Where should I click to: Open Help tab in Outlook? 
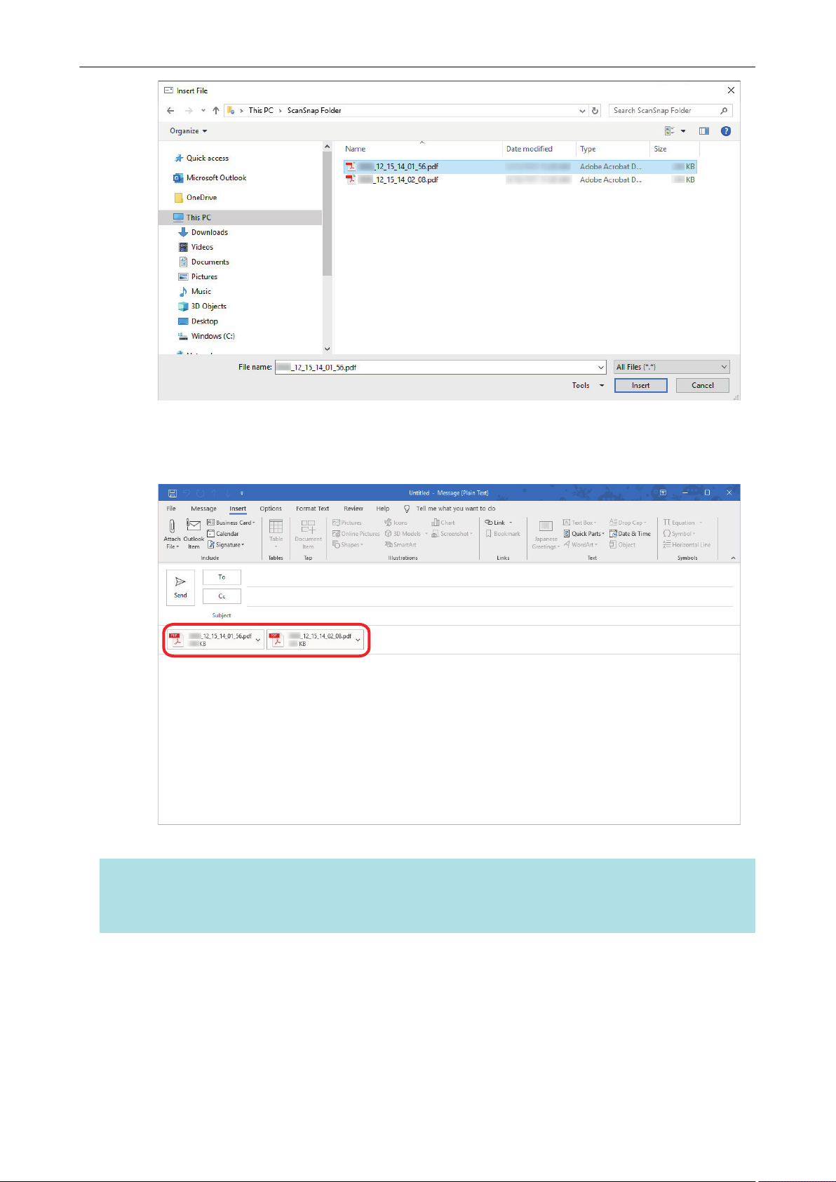(383, 509)
